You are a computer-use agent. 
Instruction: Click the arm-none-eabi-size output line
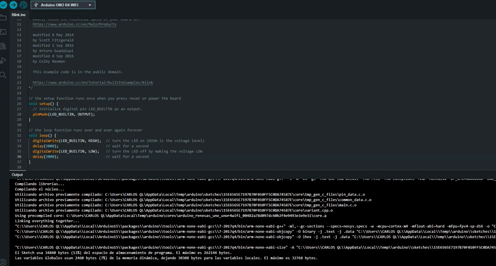255,247
